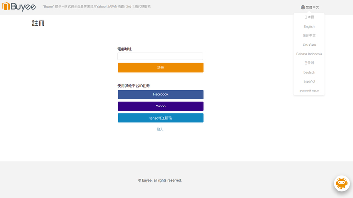Screen dimensions: 353x198
Task: Register using the Facebook button
Action: pos(160,94)
